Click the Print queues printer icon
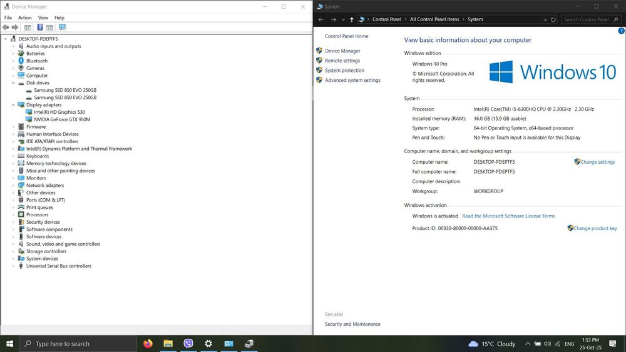Image resolution: width=626 pixels, height=352 pixels. (x=21, y=208)
